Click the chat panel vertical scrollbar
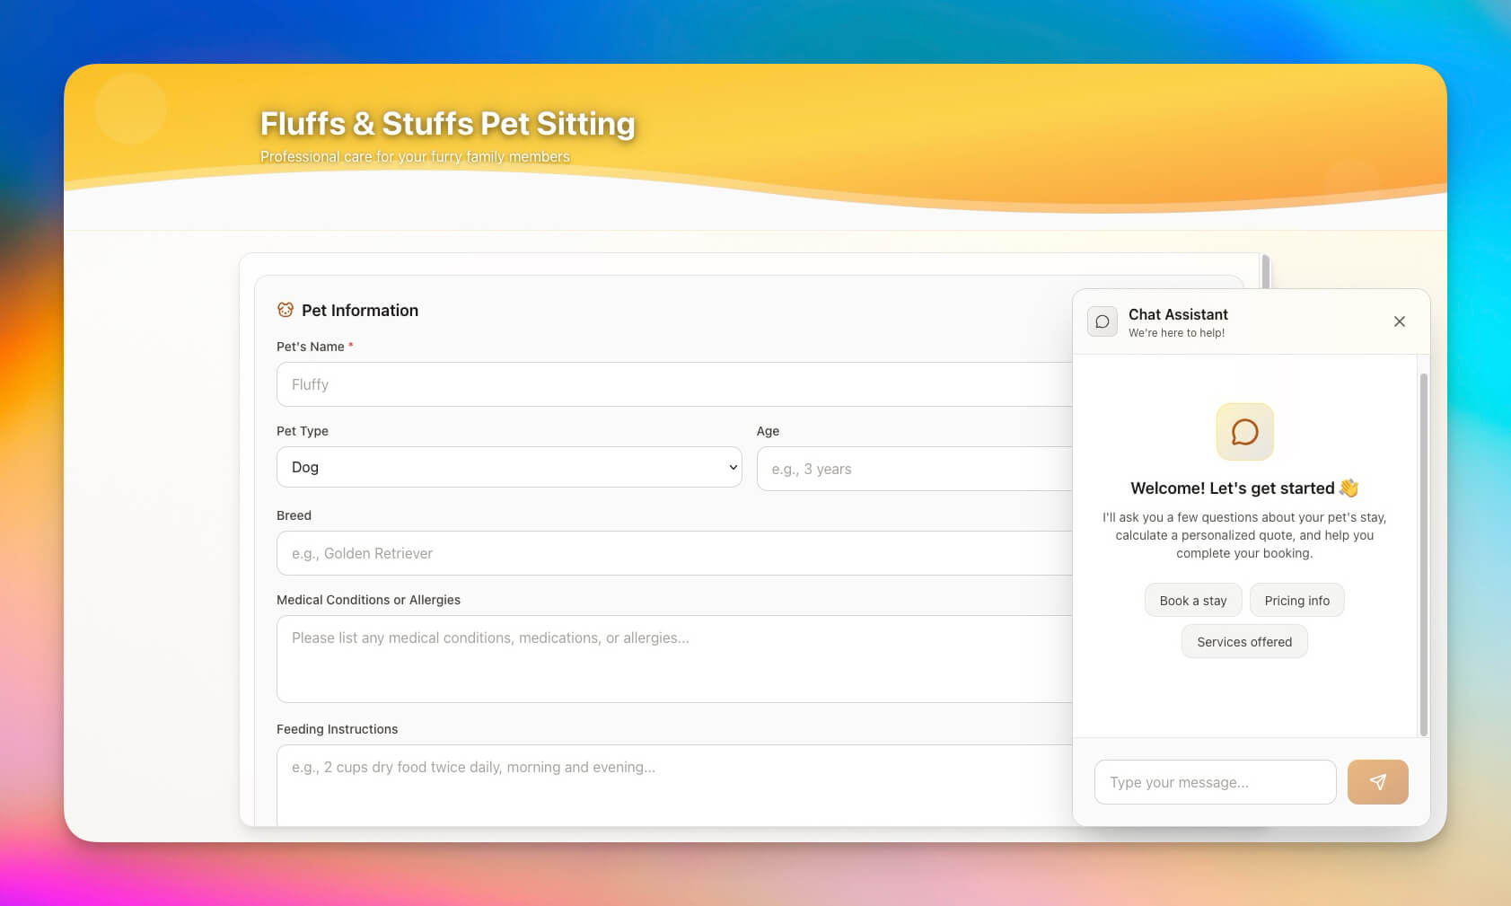Image resolution: width=1511 pixels, height=906 pixels. click(1423, 553)
